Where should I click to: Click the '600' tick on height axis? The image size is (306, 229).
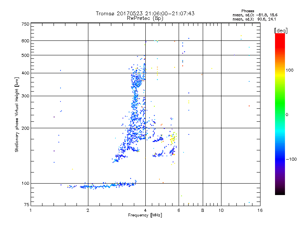[x=25, y=41]
